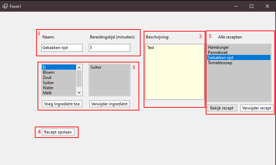Open the recipe using Bekijk recept

coord(222,108)
